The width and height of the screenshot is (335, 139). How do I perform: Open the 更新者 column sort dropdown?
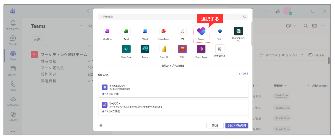point(280,86)
